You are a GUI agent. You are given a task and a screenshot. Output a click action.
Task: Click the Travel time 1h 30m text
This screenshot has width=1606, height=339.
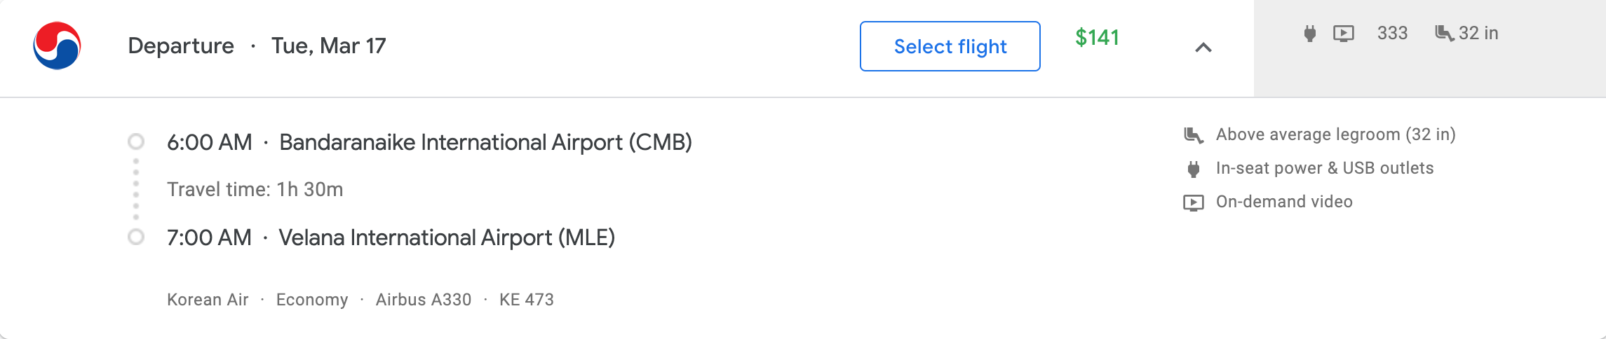click(x=255, y=189)
